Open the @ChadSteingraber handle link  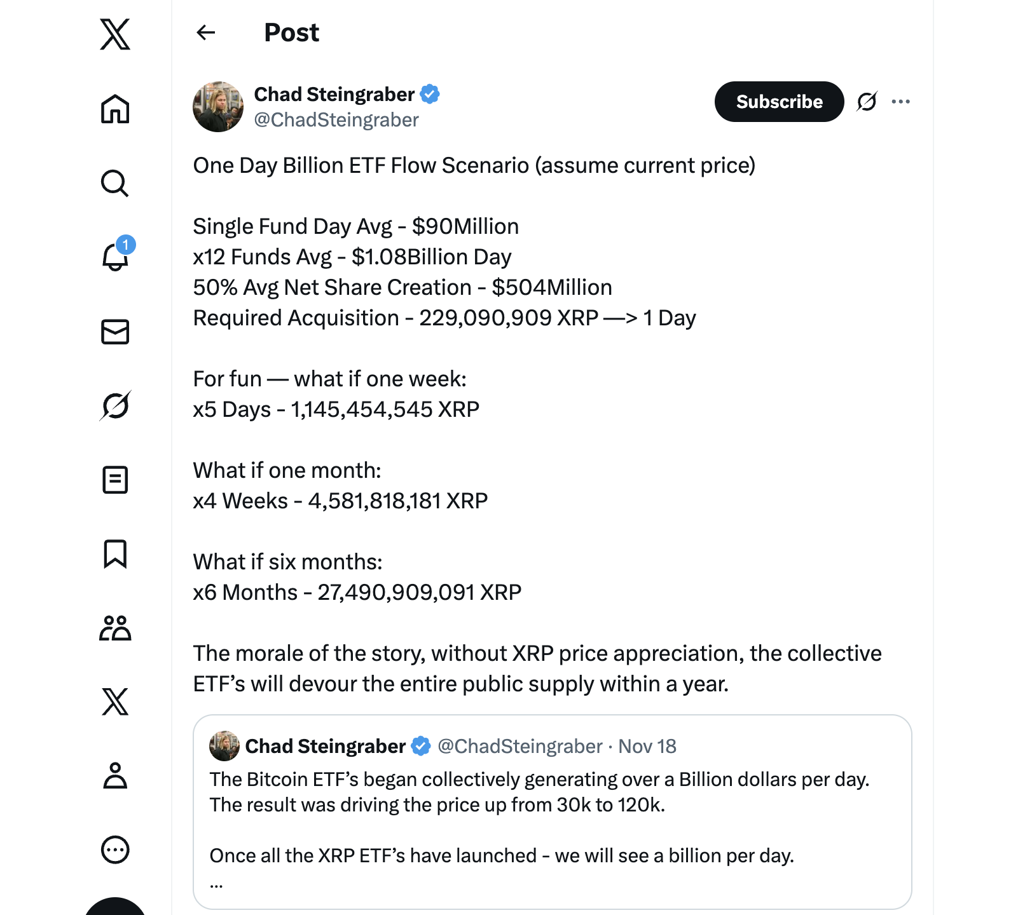336,120
